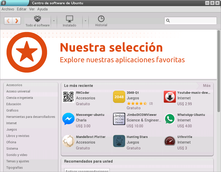Click the Hunting Stars app title
Image resolution: width=221 pixels, height=172 pixels.
pos(137,137)
